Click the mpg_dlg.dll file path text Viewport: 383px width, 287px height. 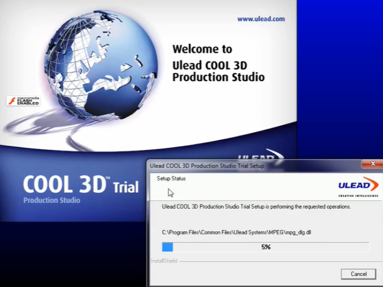coord(236,233)
